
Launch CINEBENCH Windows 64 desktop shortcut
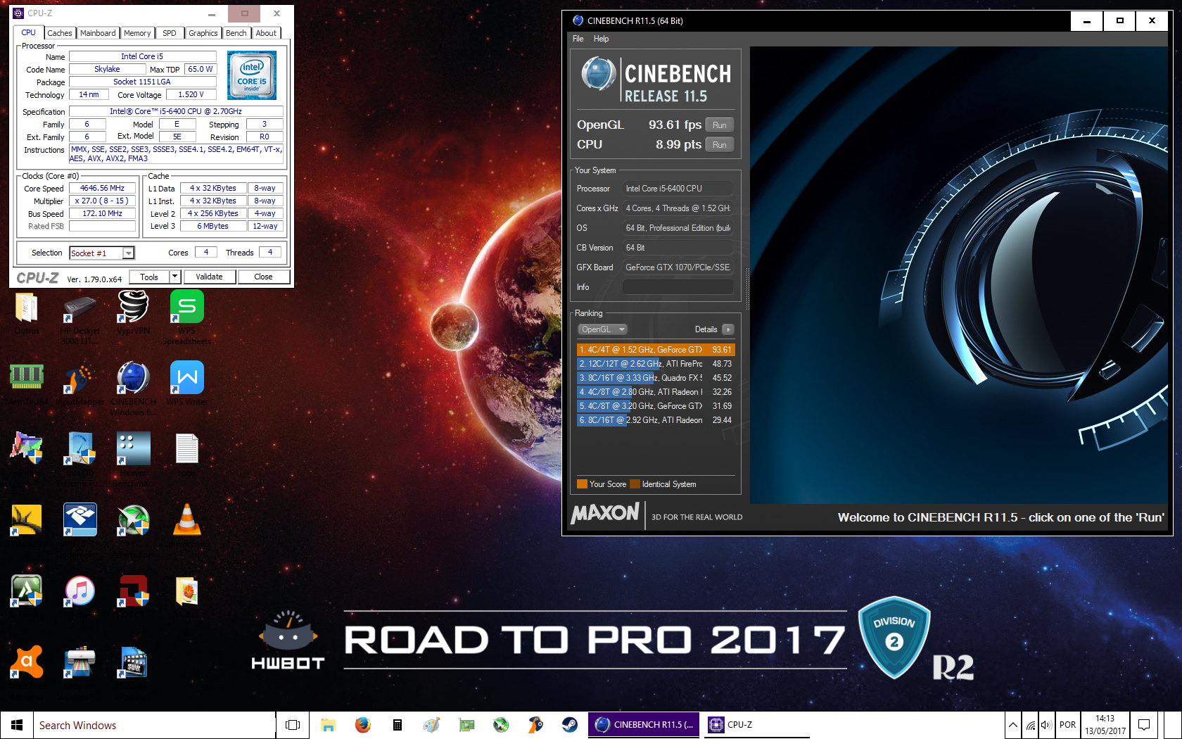click(x=134, y=379)
